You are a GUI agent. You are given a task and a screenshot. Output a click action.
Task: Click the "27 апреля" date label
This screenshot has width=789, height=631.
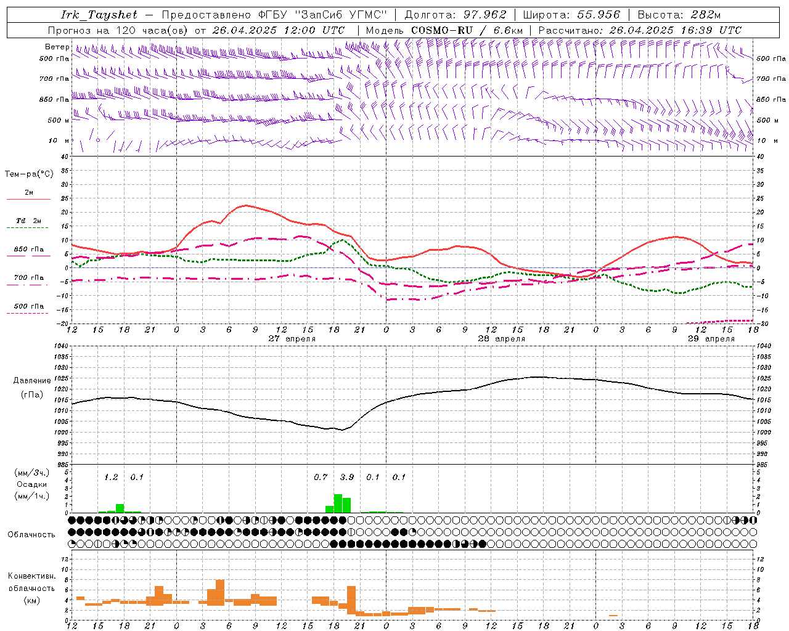click(292, 339)
